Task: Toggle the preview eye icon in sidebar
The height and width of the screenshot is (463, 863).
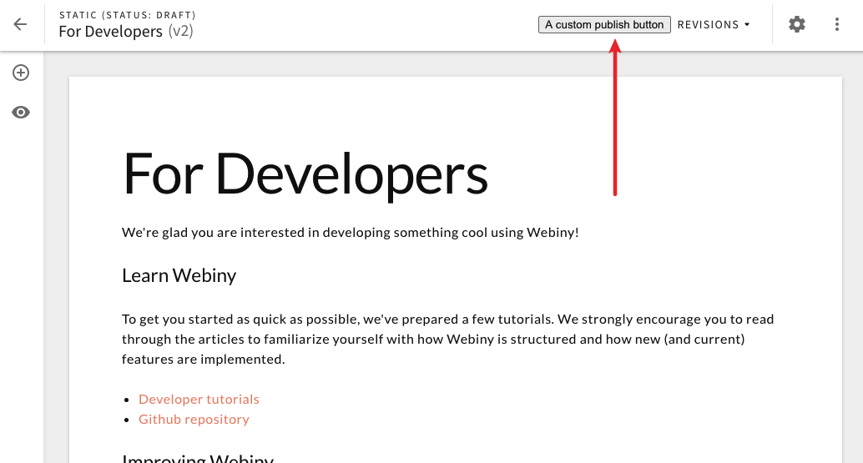Action: [21, 113]
